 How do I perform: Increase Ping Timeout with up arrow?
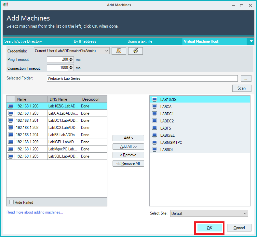[71, 58]
